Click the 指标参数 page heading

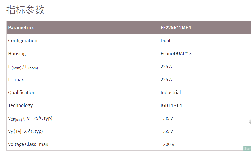click(x=25, y=10)
